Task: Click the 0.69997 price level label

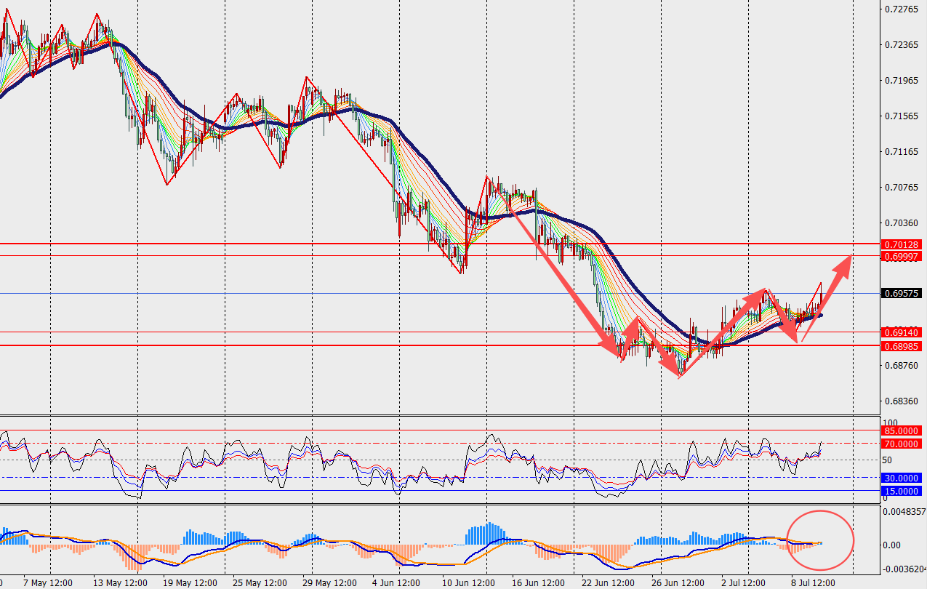Action: coord(902,256)
